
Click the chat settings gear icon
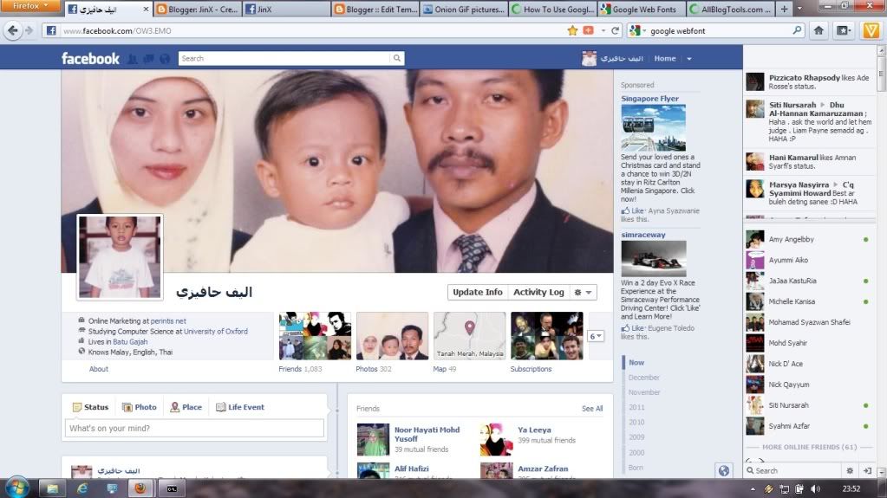850,470
